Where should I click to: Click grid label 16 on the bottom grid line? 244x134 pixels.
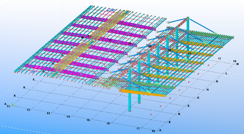[108, 124]
